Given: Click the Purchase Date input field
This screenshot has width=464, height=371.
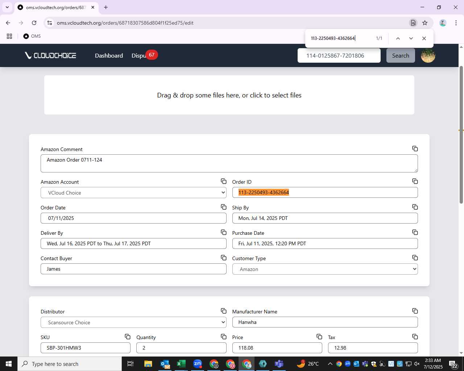Looking at the screenshot, I should [x=325, y=243].
